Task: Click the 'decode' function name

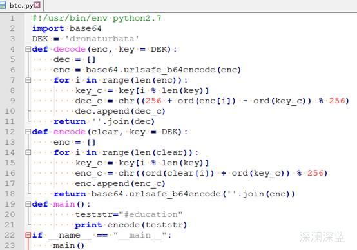Action: (70, 49)
